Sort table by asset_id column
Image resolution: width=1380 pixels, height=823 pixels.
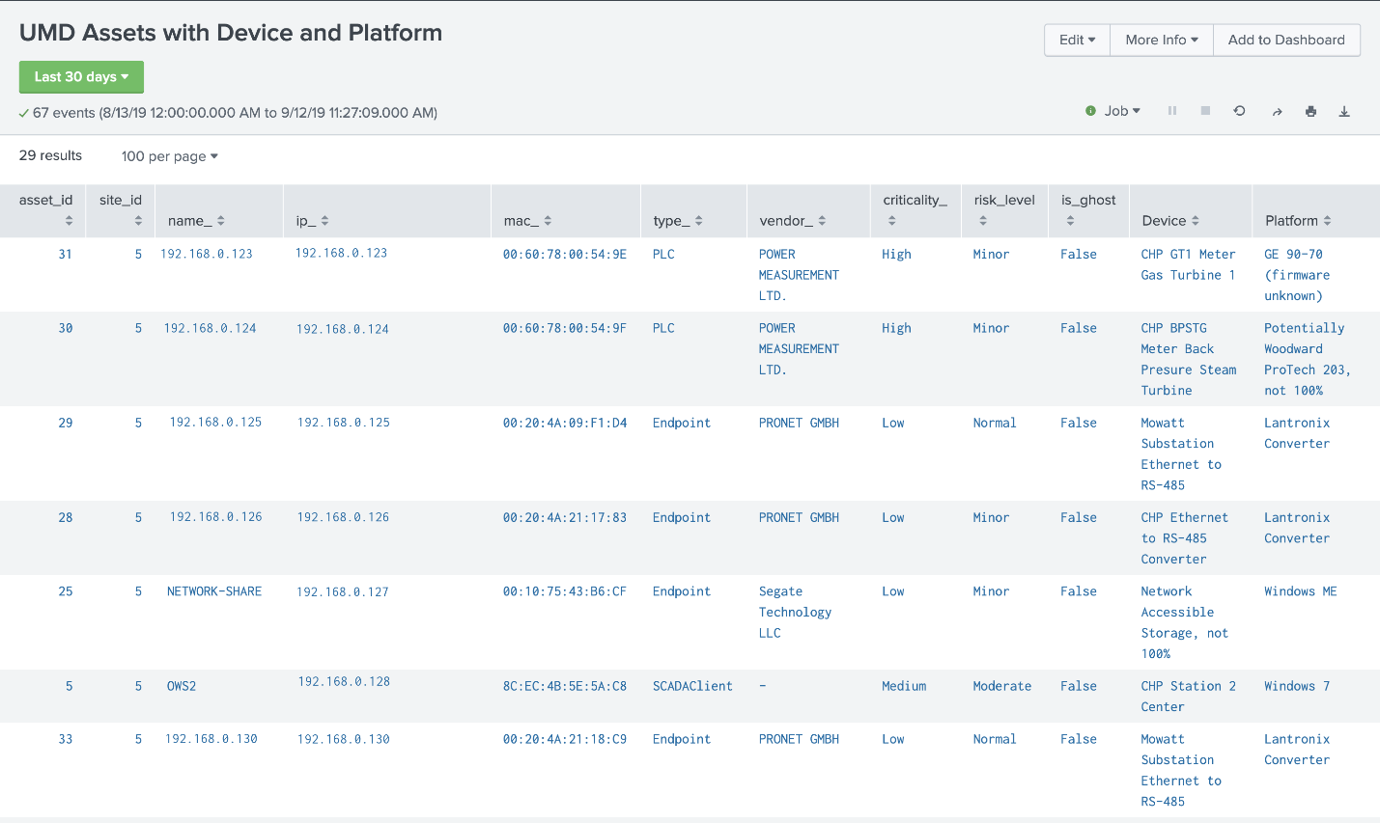click(x=46, y=210)
